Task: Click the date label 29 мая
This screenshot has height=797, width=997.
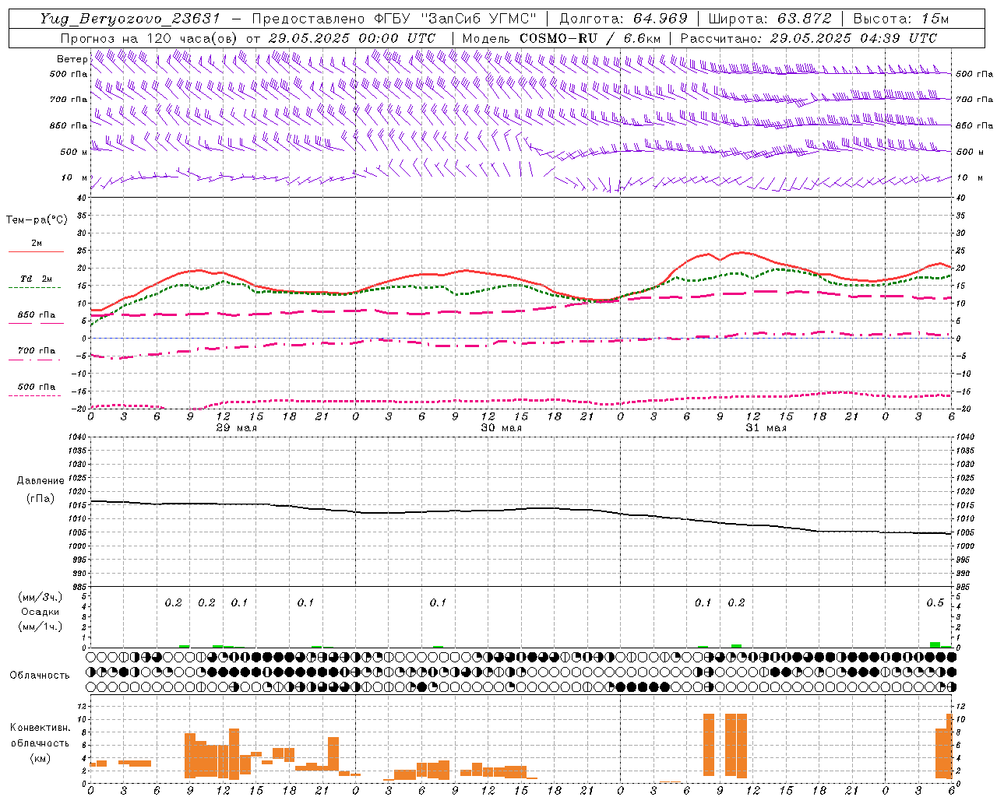Action: [236, 428]
